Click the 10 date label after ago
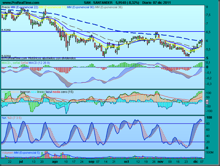This screenshot has height=166, width=220. (66, 162)
